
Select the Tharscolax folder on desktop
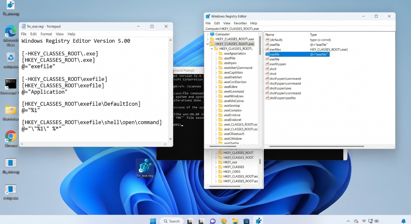pyautogui.click(x=11, y=110)
